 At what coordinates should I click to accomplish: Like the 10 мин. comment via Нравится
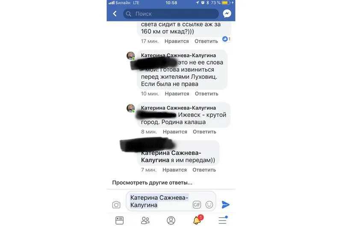pos(177,94)
